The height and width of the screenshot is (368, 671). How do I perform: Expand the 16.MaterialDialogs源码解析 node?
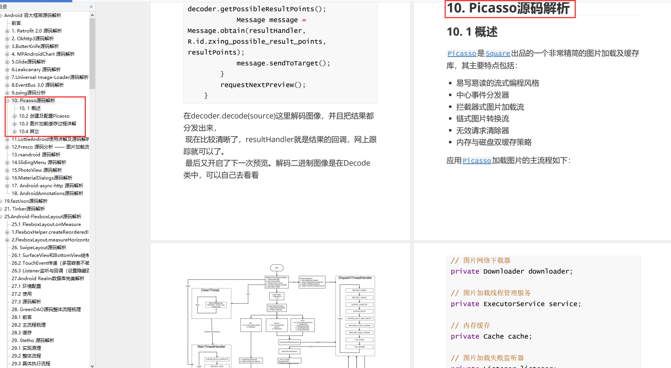coord(7,178)
